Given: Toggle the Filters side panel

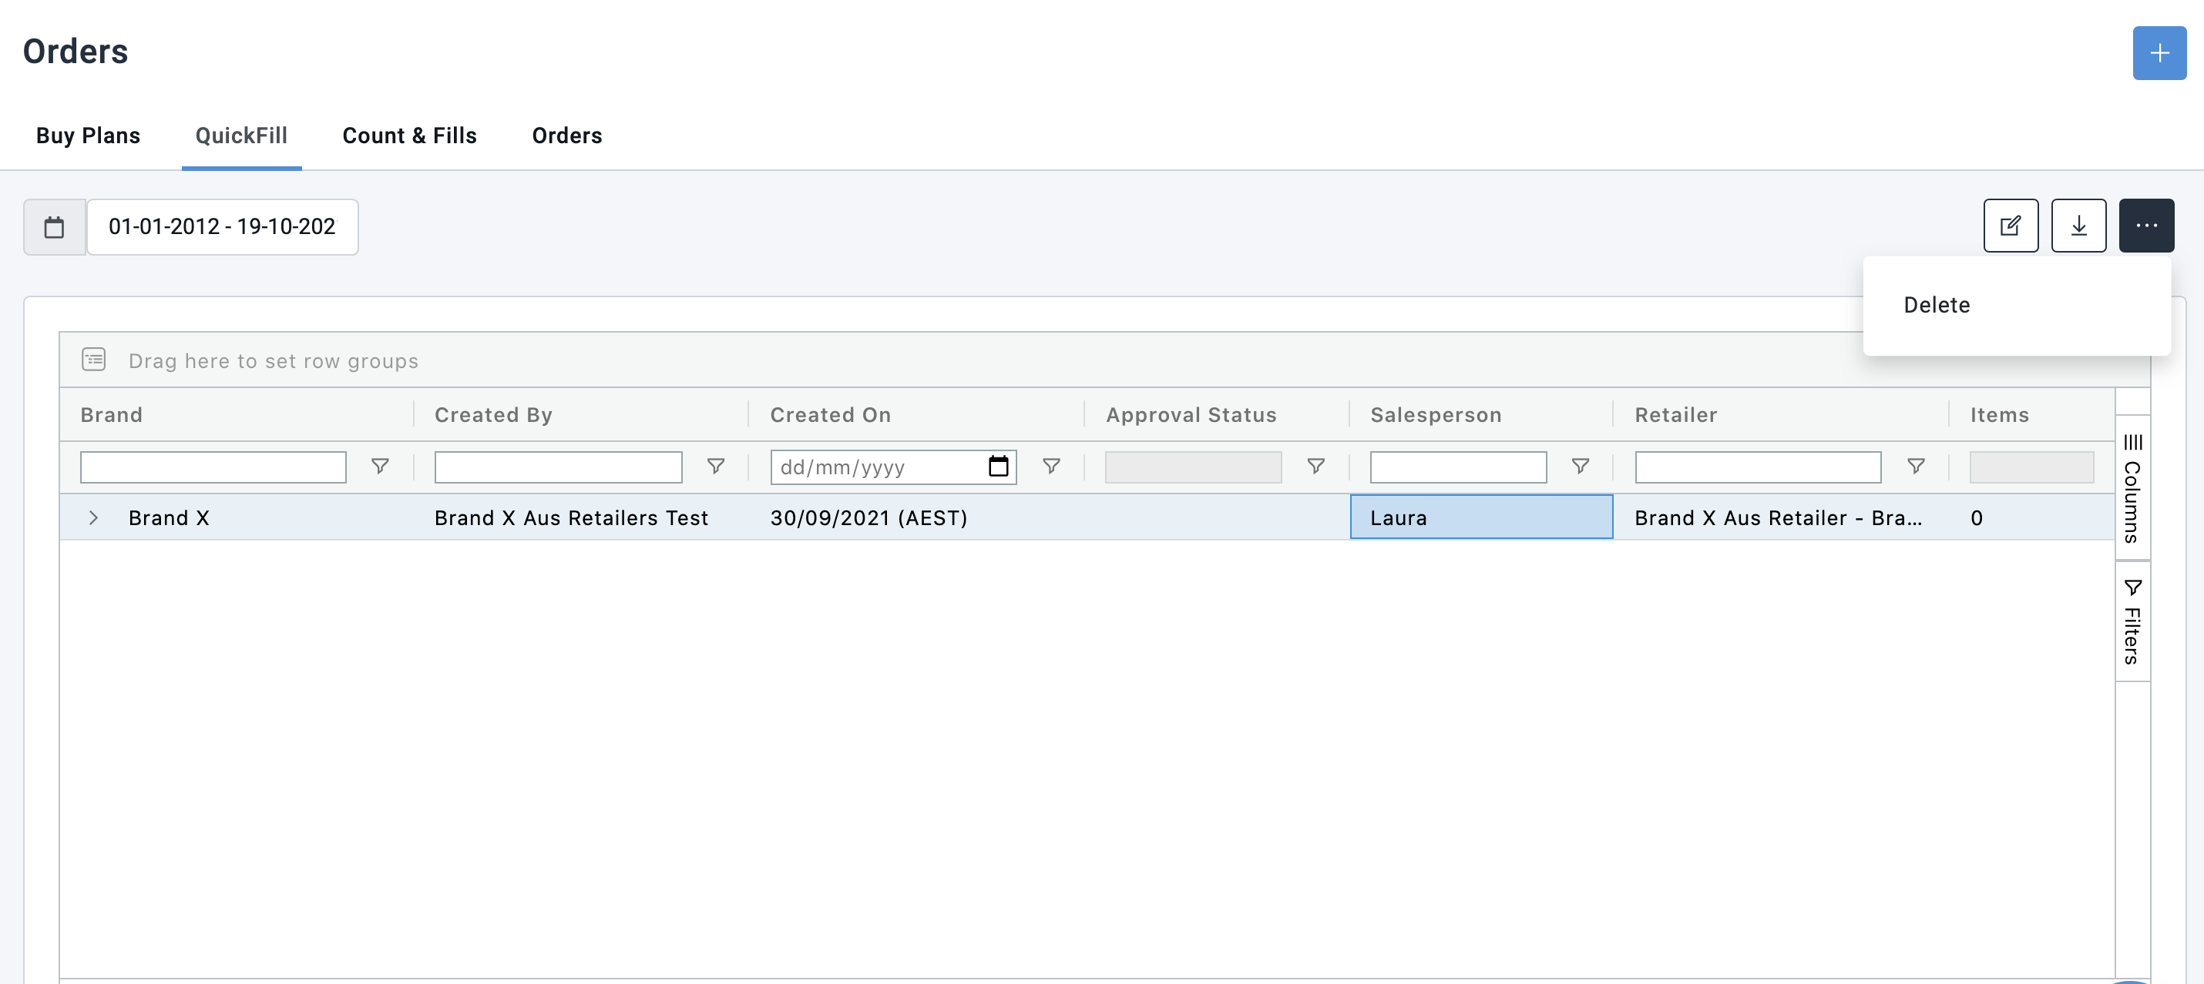Looking at the screenshot, I should tap(2133, 620).
